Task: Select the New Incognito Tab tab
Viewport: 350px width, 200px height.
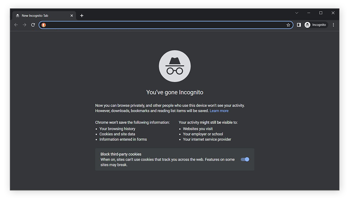Action: click(38, 16)
